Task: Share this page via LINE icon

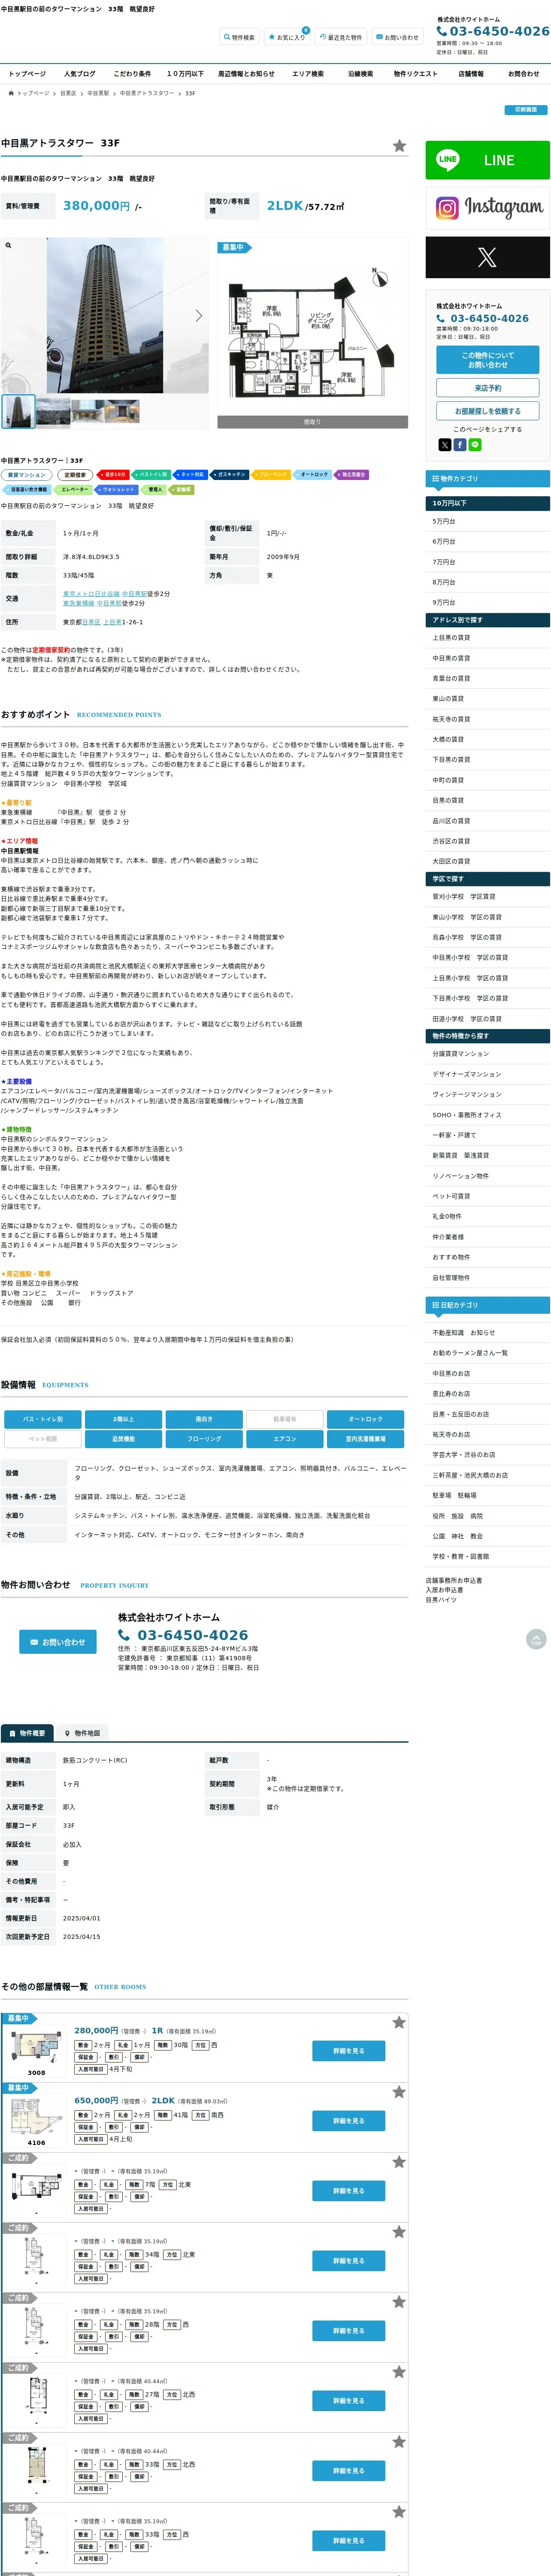Action: [475, 445]
